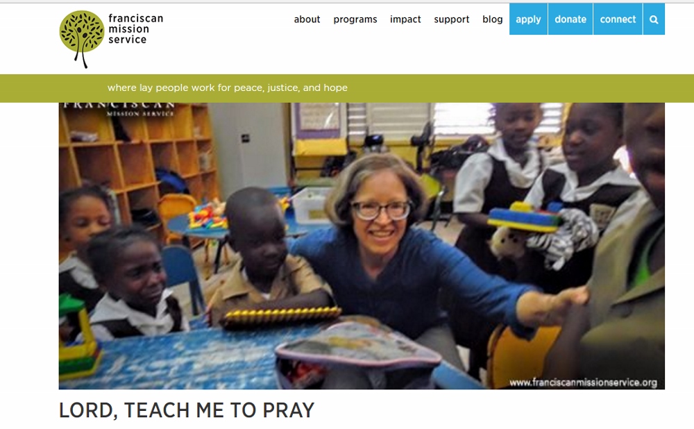694x429 pixels.
Task: Select impact in the navigation bar
Action: point(405,19)
